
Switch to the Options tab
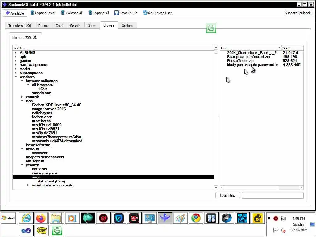coord(127,26)
